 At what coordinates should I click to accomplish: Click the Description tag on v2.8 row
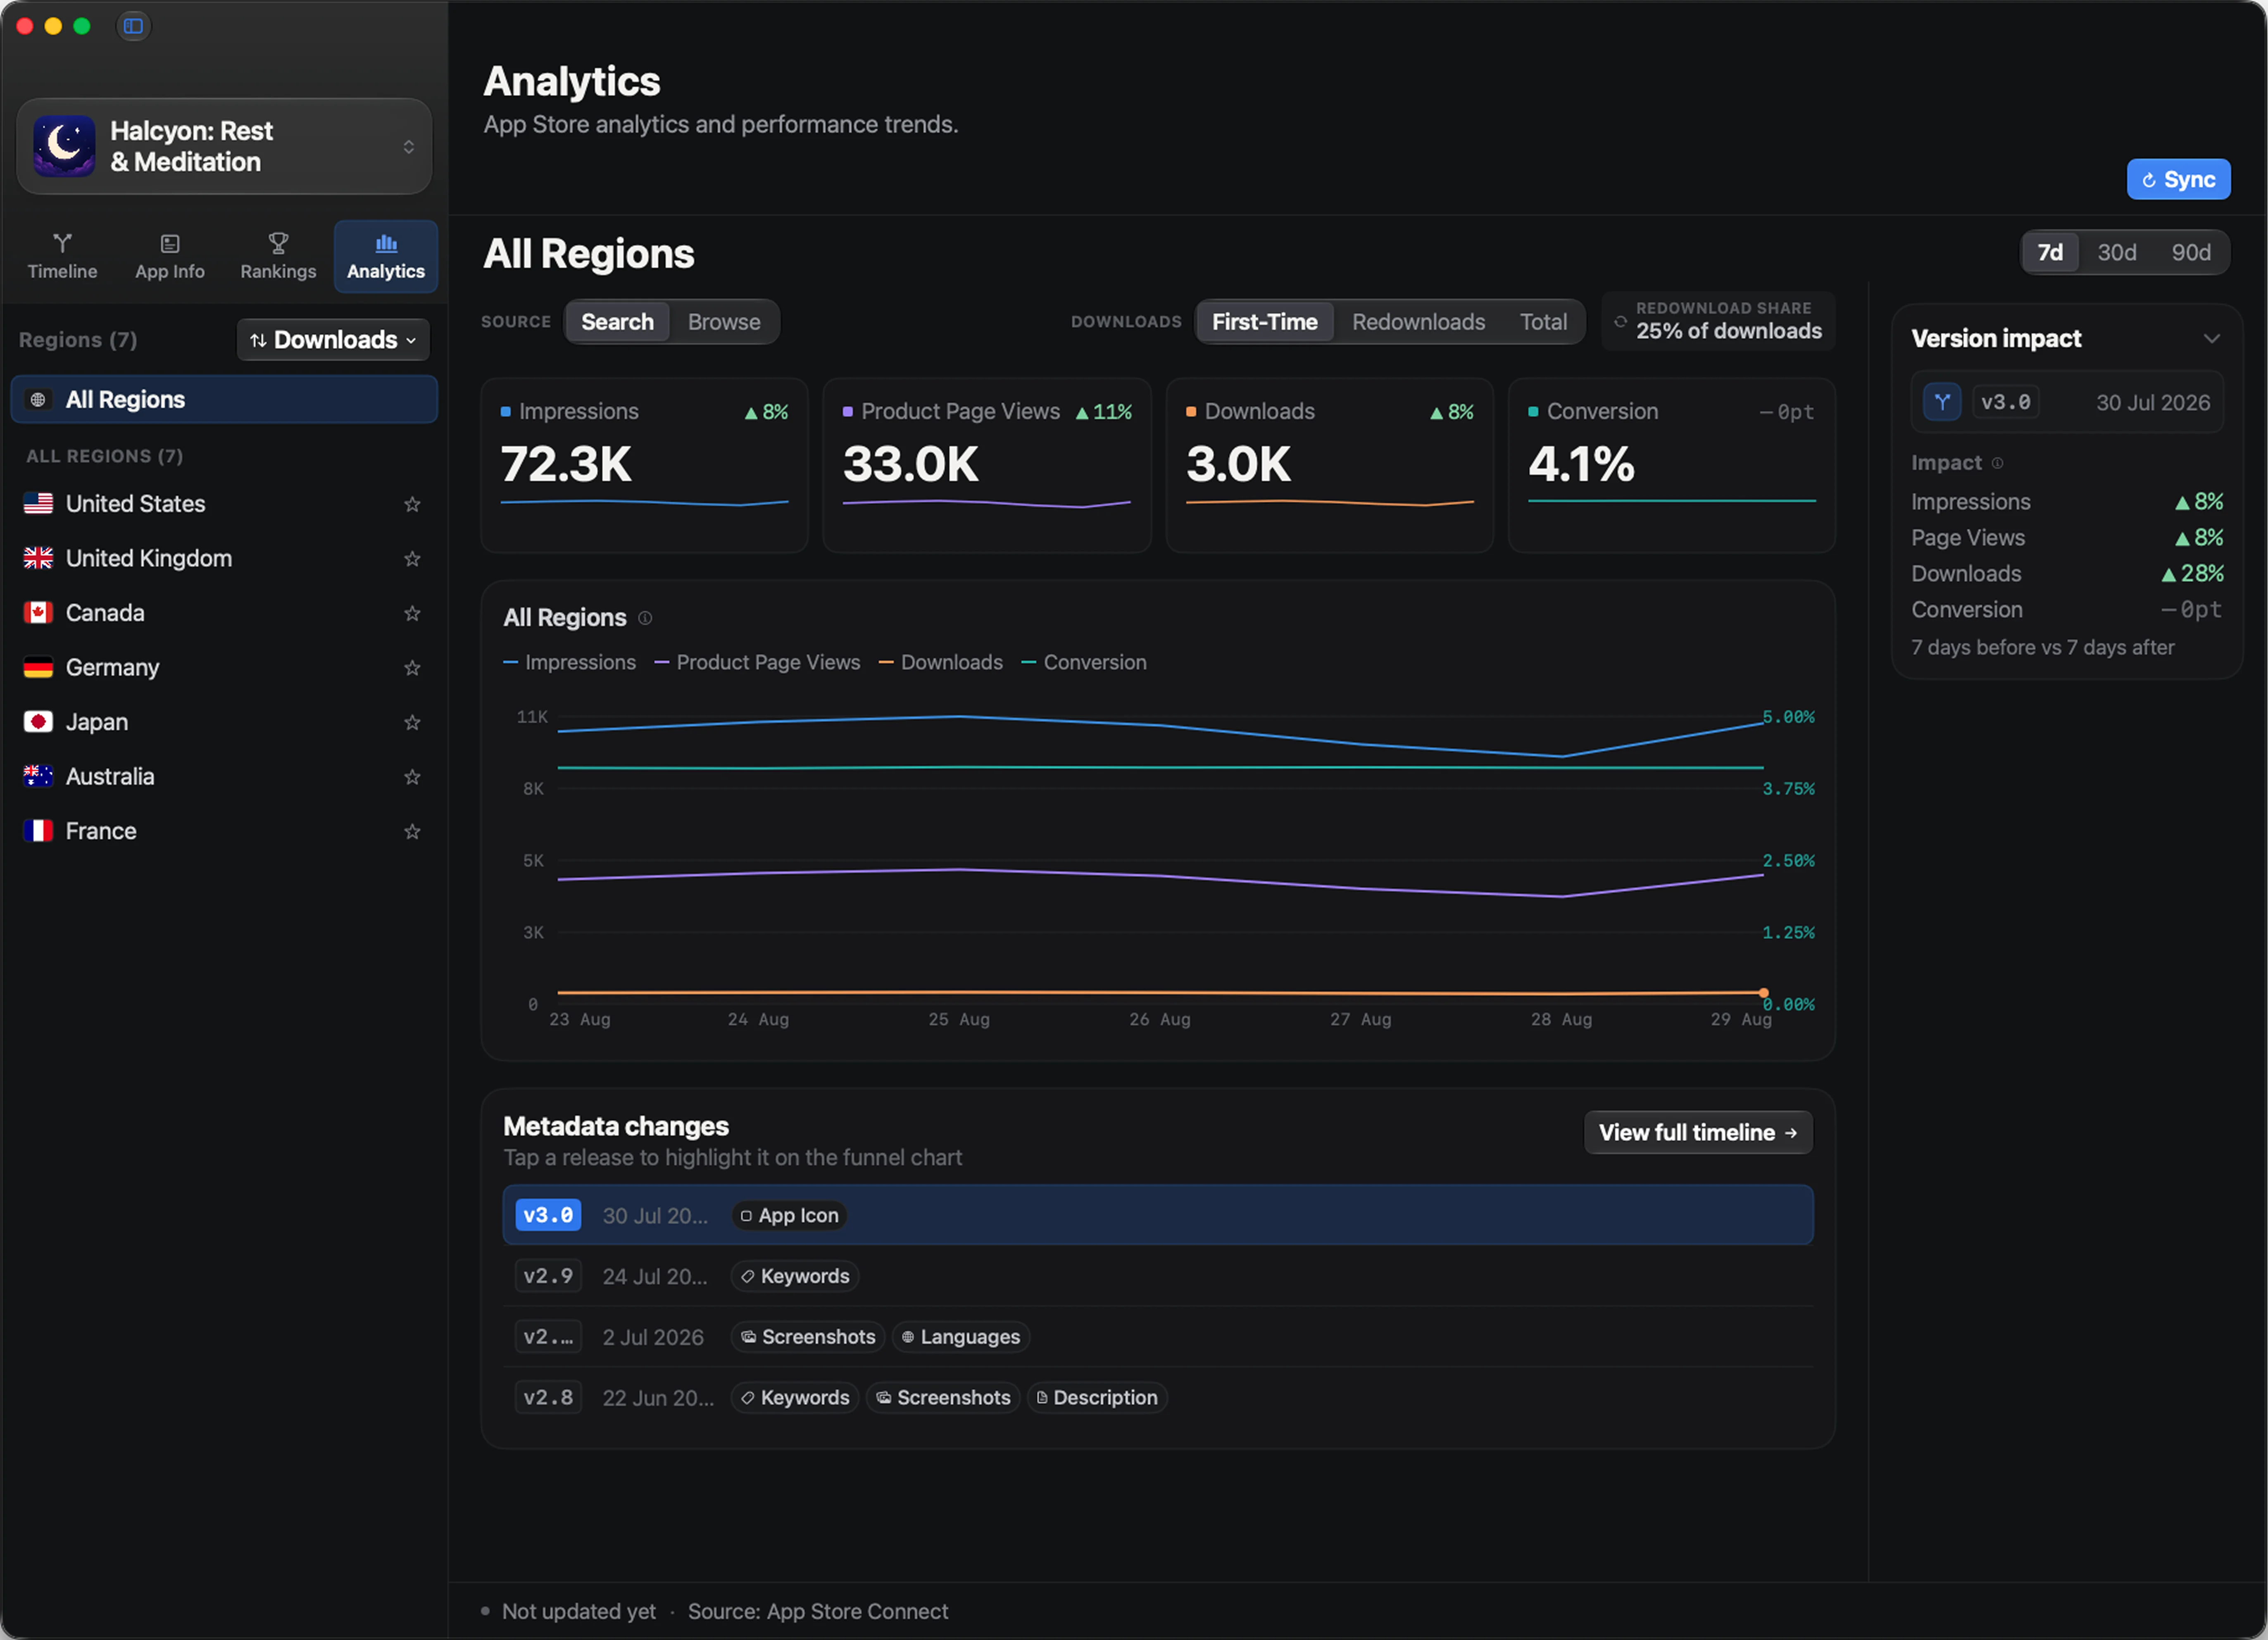coord(1097,1398)
